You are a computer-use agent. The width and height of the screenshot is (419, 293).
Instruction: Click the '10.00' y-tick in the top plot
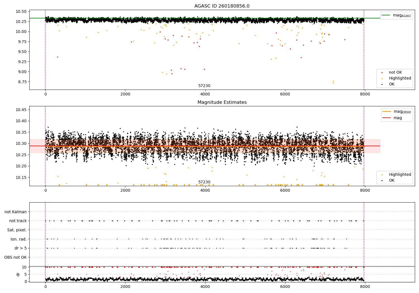(x=21, y=32)
